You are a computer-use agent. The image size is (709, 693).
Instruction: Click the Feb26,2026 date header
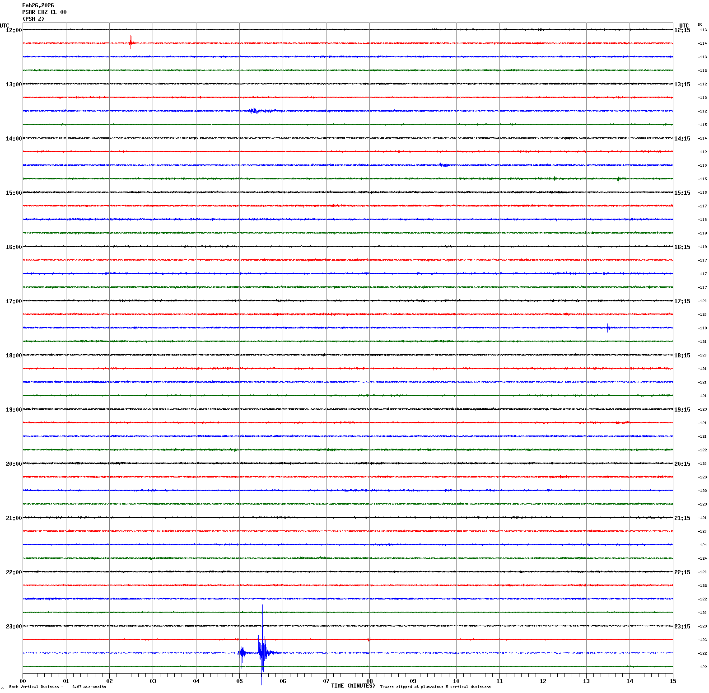click(38, 5)
